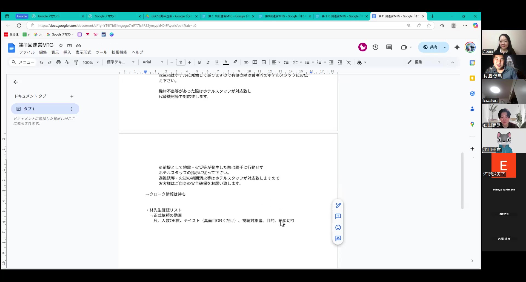
Task: Click the print icon in toolbar
Action: [x=58, y=62]
